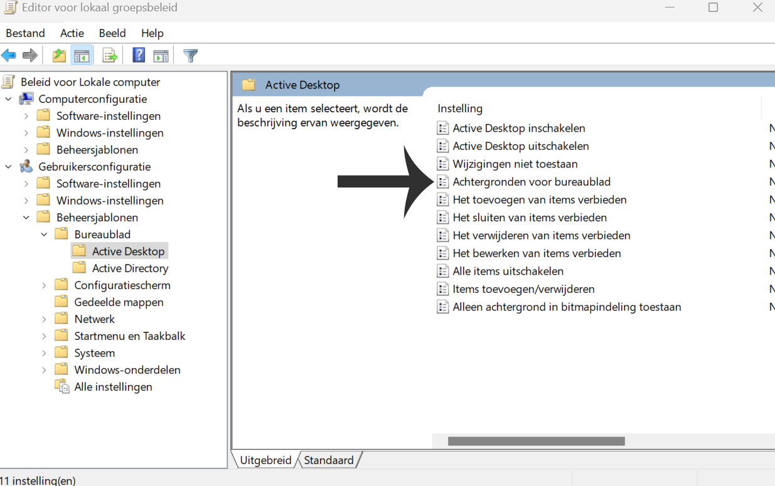This screenshot has height=486, width=775.
Task: Select Het verwijderen van items verbieden
Action: coord(542,235)
